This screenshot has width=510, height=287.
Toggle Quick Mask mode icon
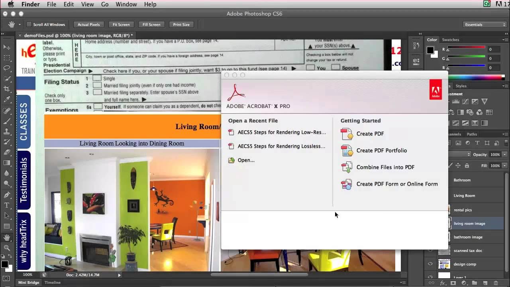[x=6, y=278]
